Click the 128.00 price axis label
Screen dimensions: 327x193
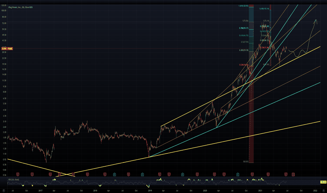4,5
